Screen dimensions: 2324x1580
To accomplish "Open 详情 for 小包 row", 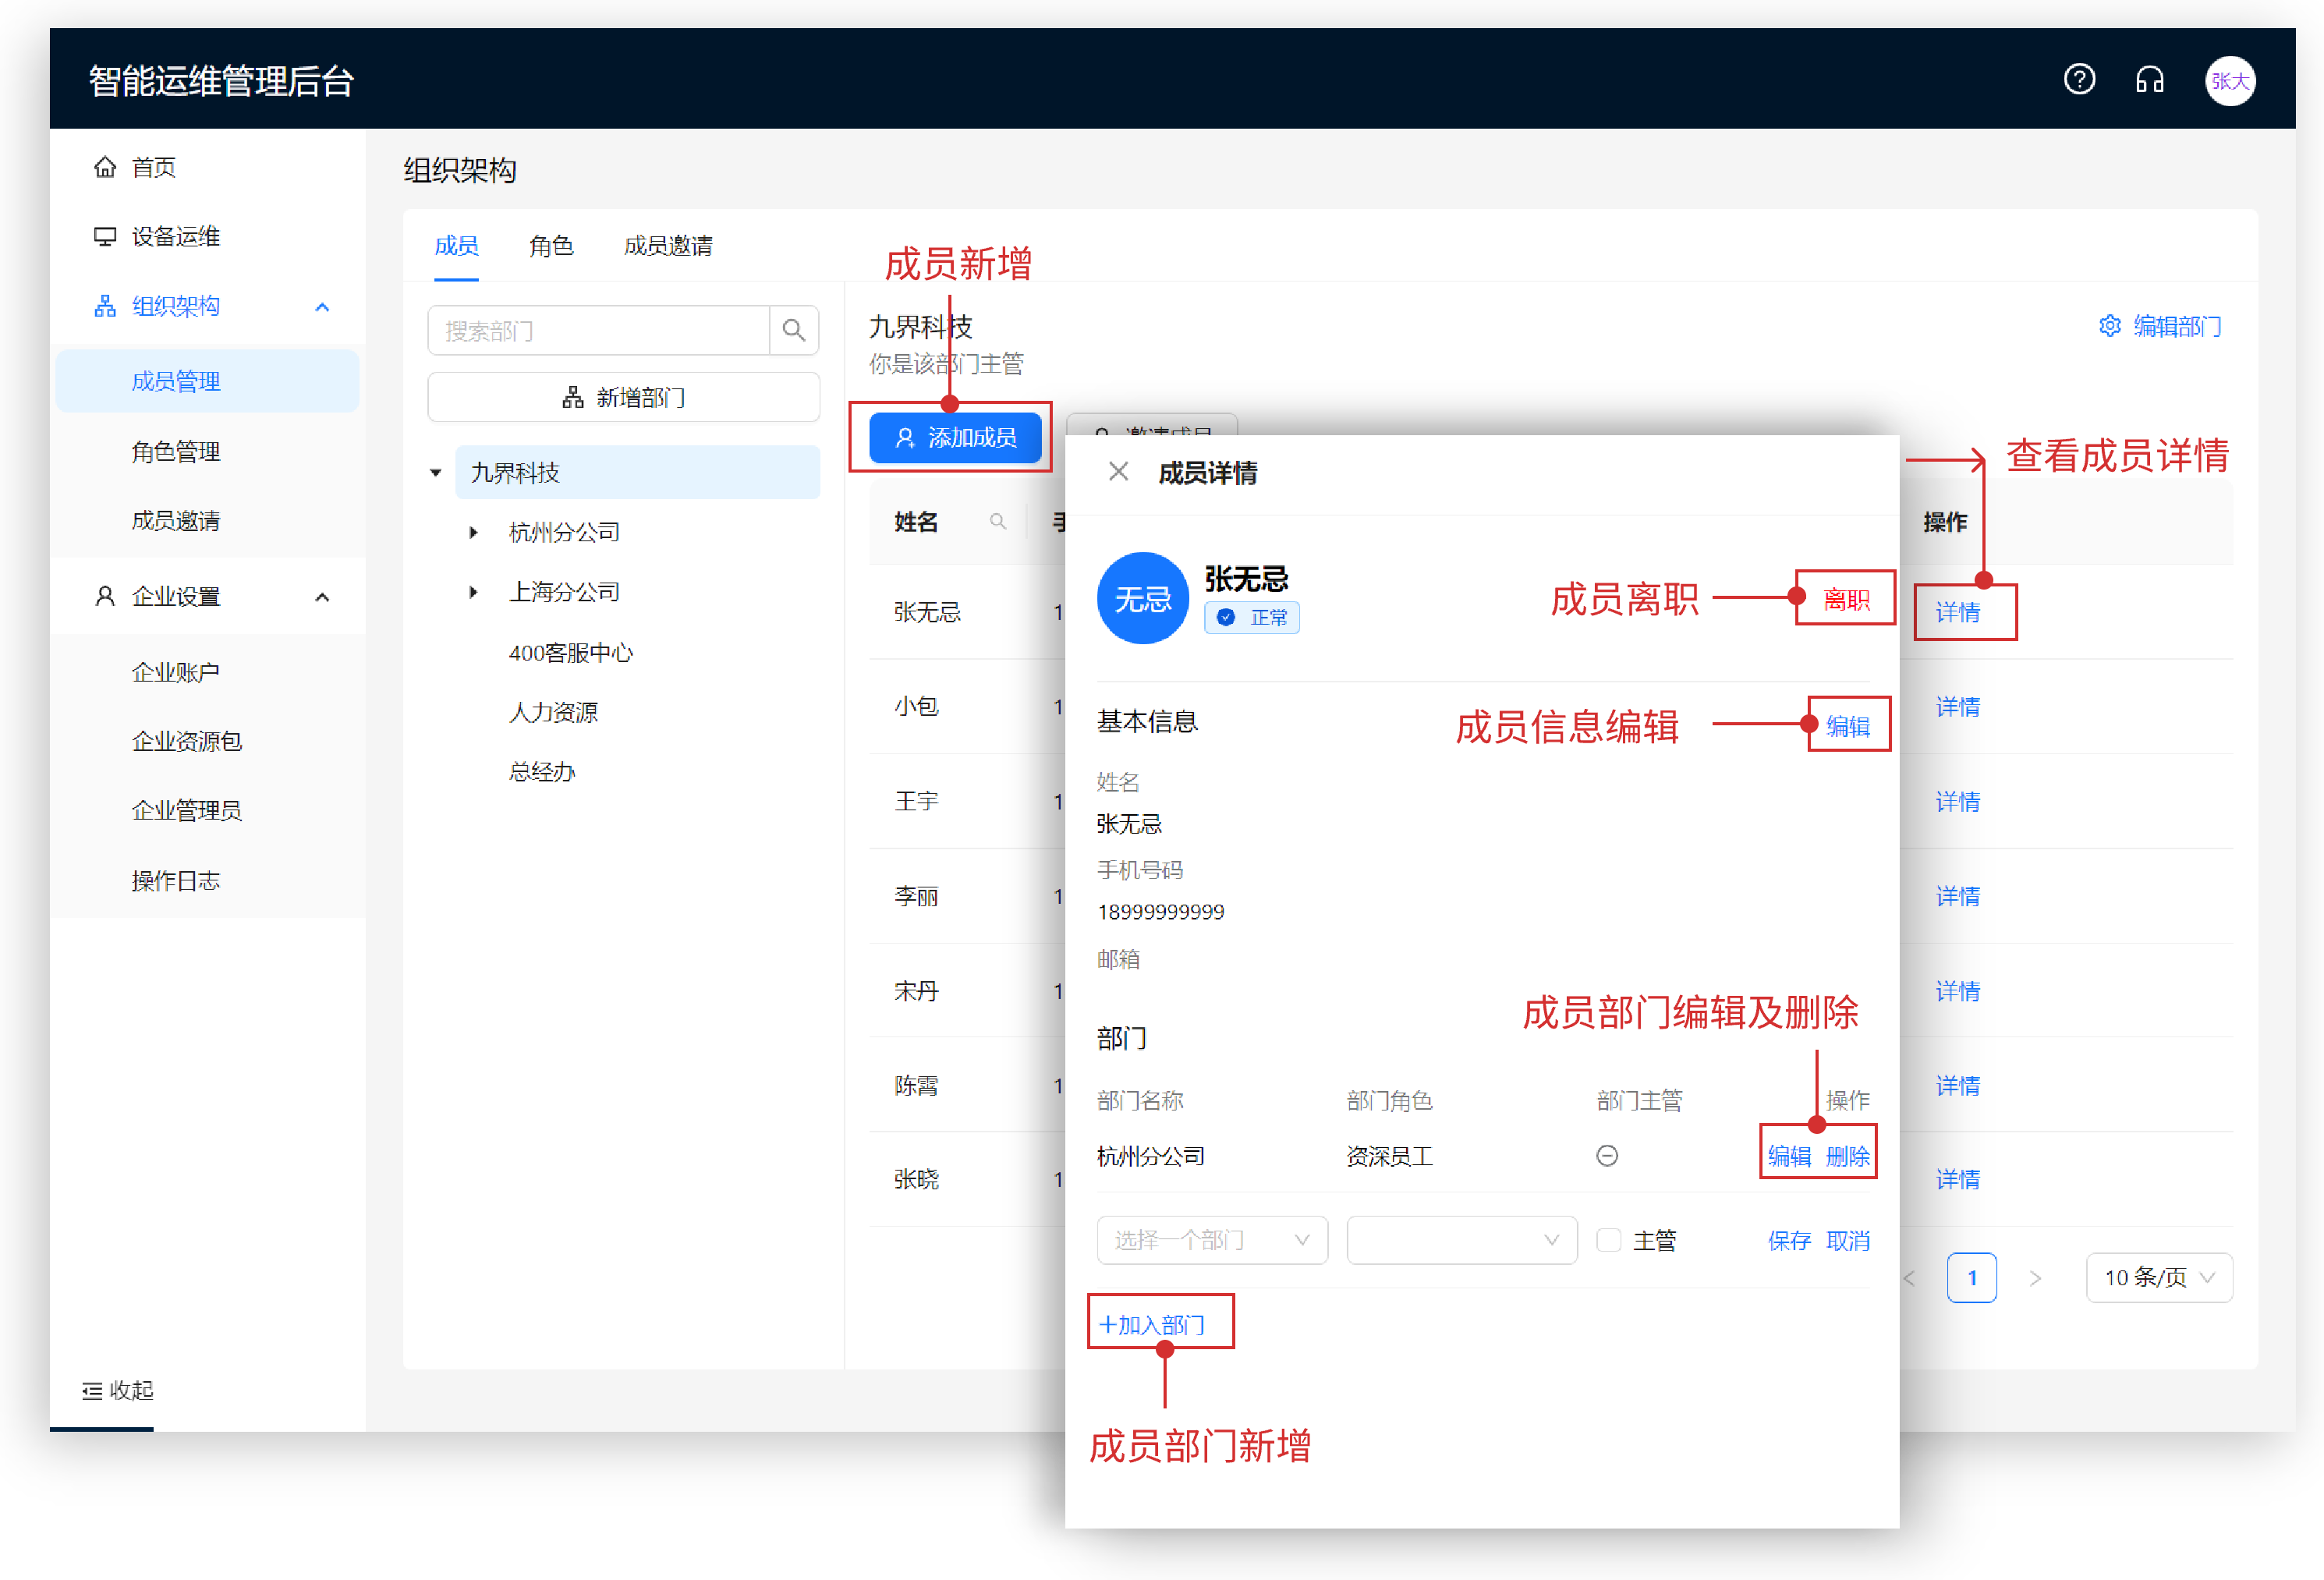I will [1957, 707].
